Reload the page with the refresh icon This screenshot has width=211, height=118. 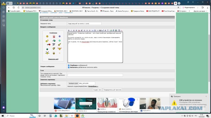pyautogui.click(x=18, y=8)
